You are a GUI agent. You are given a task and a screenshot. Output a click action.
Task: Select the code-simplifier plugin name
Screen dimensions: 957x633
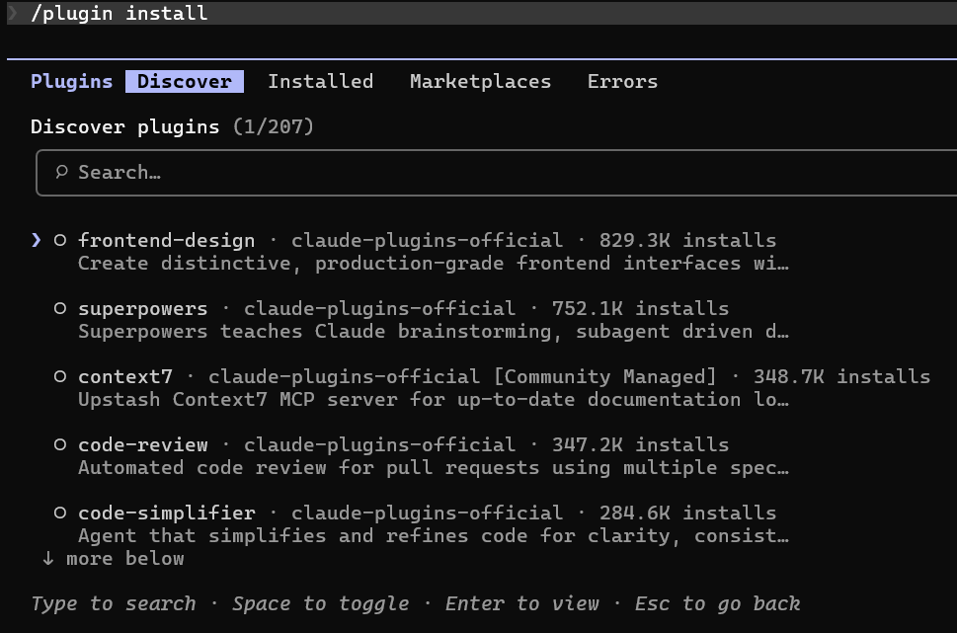167,514
